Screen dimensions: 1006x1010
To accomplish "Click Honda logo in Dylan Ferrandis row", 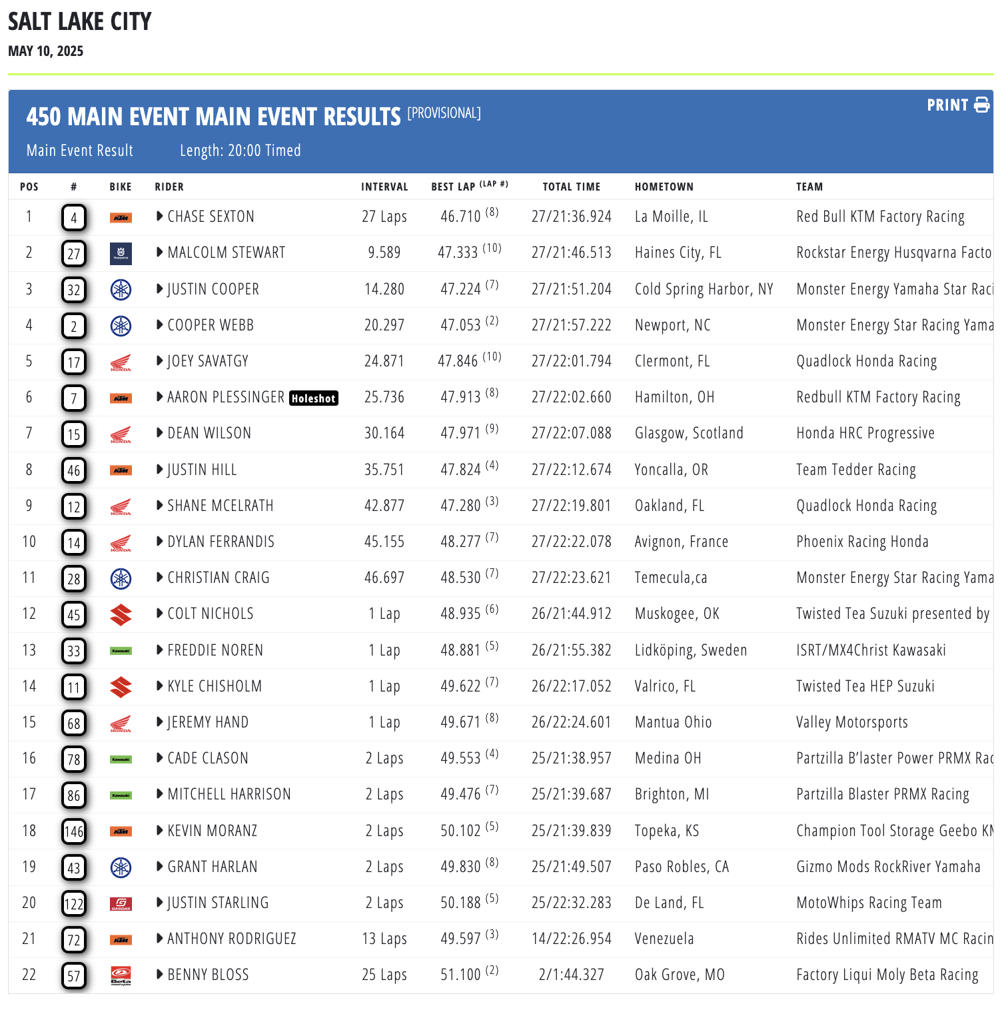I will click(x=121, y=543).
